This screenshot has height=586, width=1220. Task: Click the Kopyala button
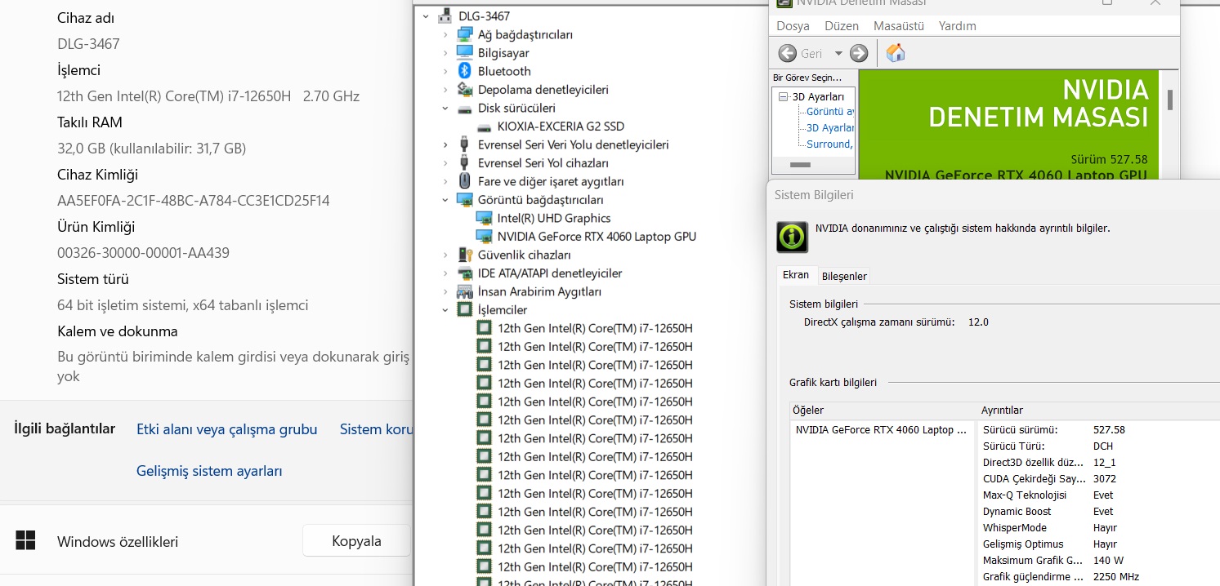pyautogui.click(x=356, y=540)
